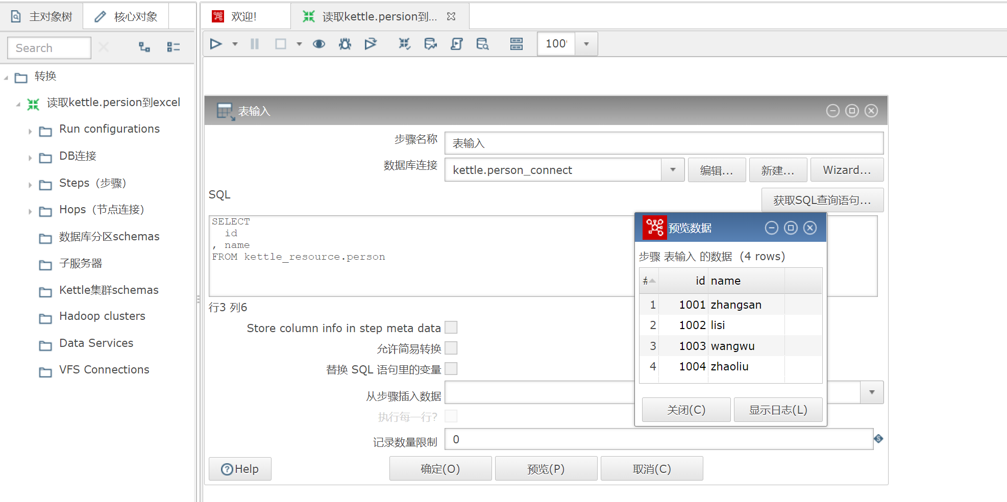Expand Steps (步骤) folder
This screenshot has height=502, width=1007.
coord(30,185)
